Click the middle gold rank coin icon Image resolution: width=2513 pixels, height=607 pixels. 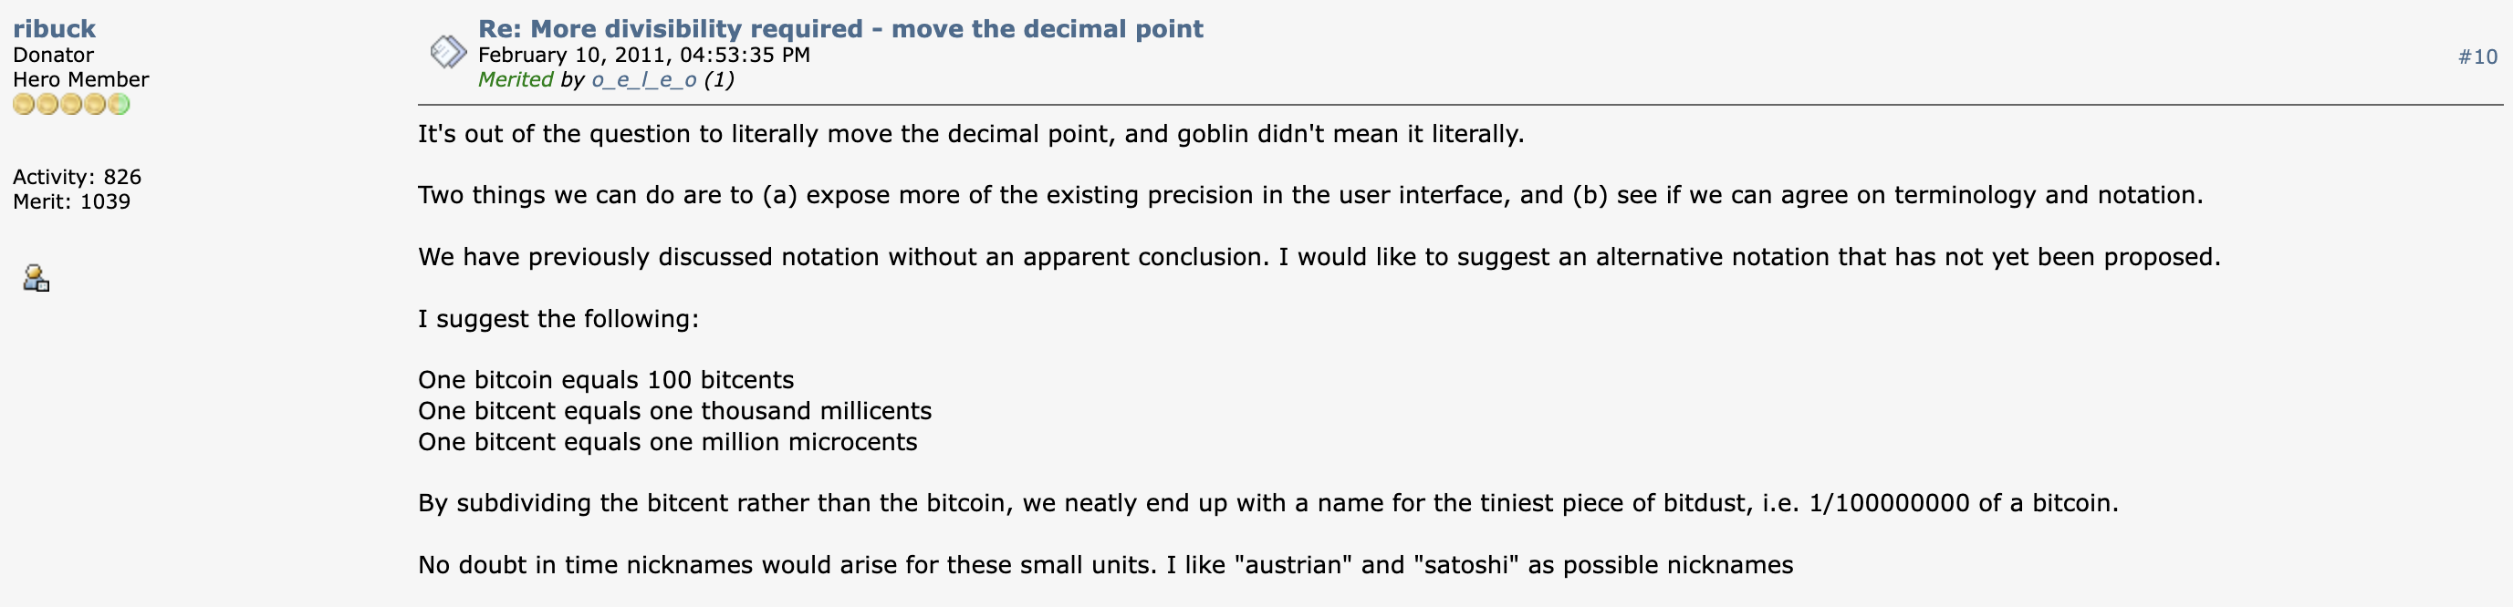71,104
